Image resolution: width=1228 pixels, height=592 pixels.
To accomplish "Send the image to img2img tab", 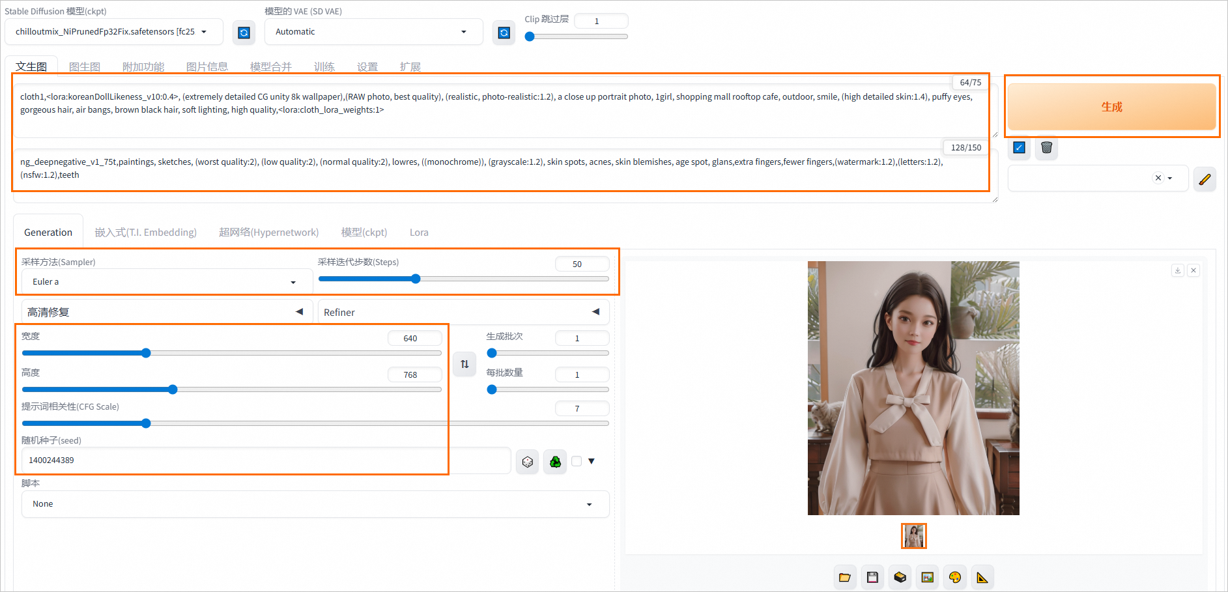I will point(928,577).
